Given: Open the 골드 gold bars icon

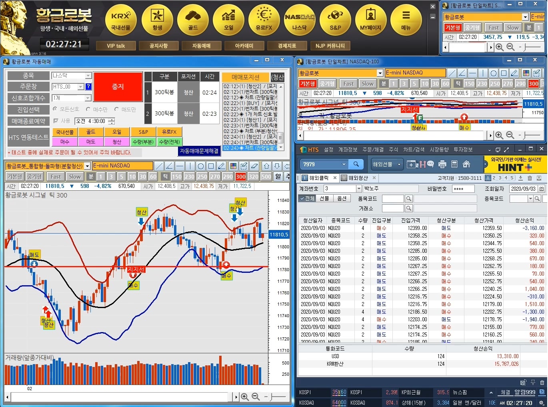Looking at the screenshot, I should [193, 20].
